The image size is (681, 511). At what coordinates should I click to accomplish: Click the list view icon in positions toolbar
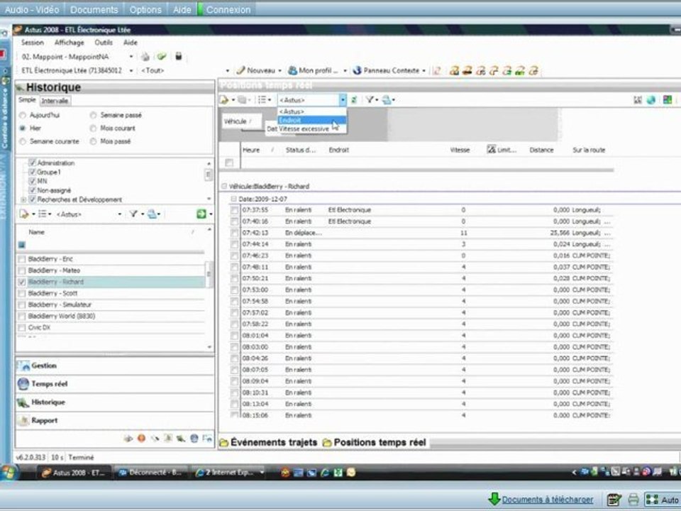pyautogui.click(x=262, y=100)
